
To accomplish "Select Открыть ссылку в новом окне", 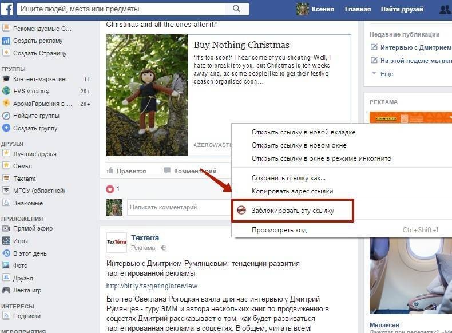I will [299, 145].
